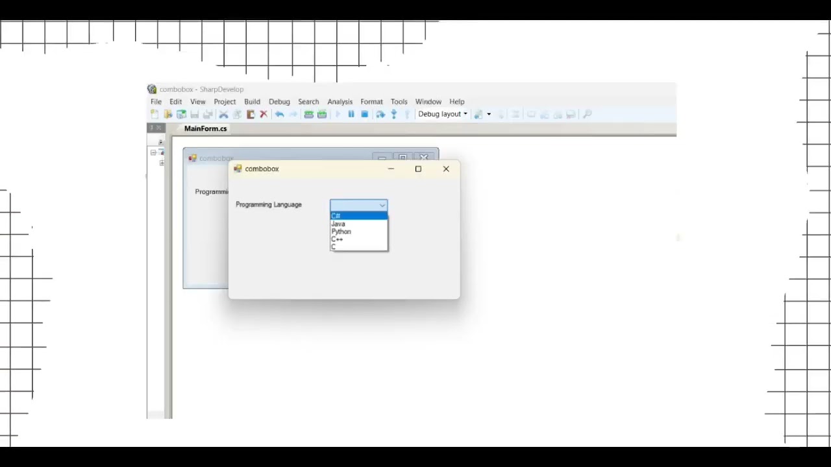Open the Build menu

tap(252, 102)
